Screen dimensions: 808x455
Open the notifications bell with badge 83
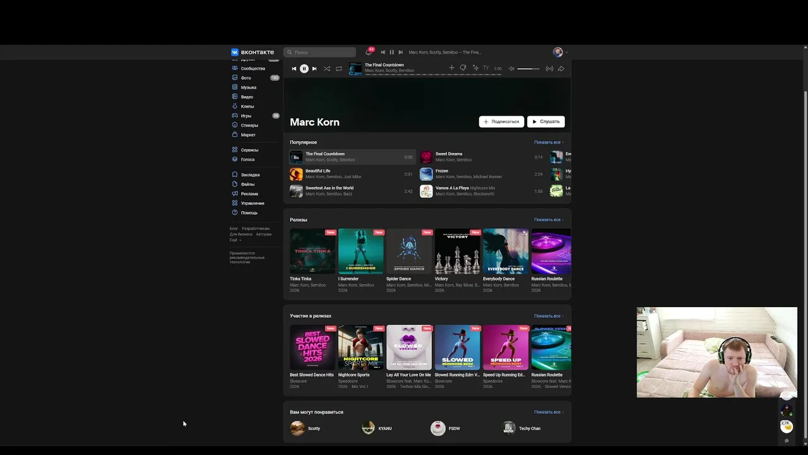[369, 52]
